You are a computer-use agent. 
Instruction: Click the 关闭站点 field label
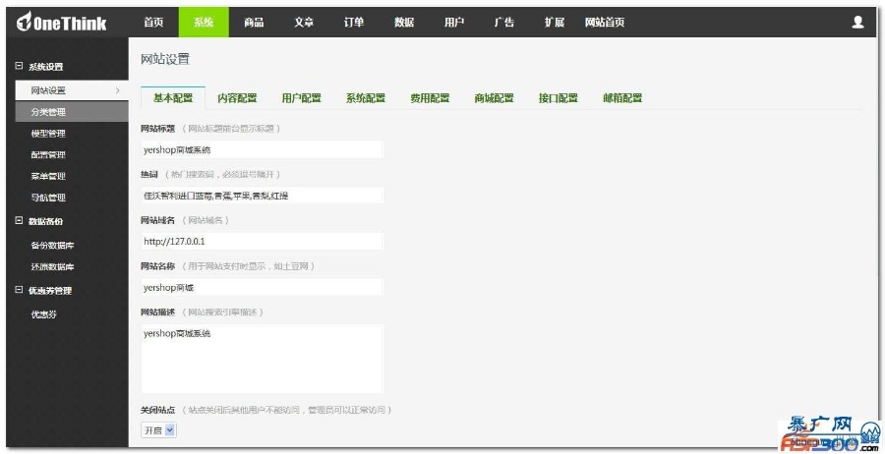(158, 410)
